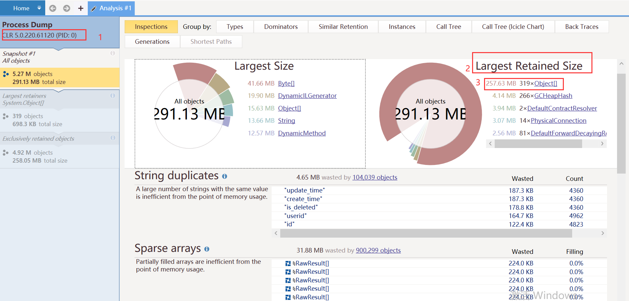The height and width of the screenshot is (301, 629).
Task: Open the String type link
Action: point(287,120)
